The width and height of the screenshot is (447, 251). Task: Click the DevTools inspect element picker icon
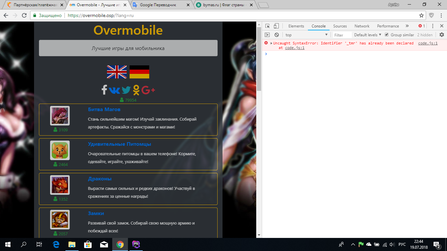(x=267, y=26)
